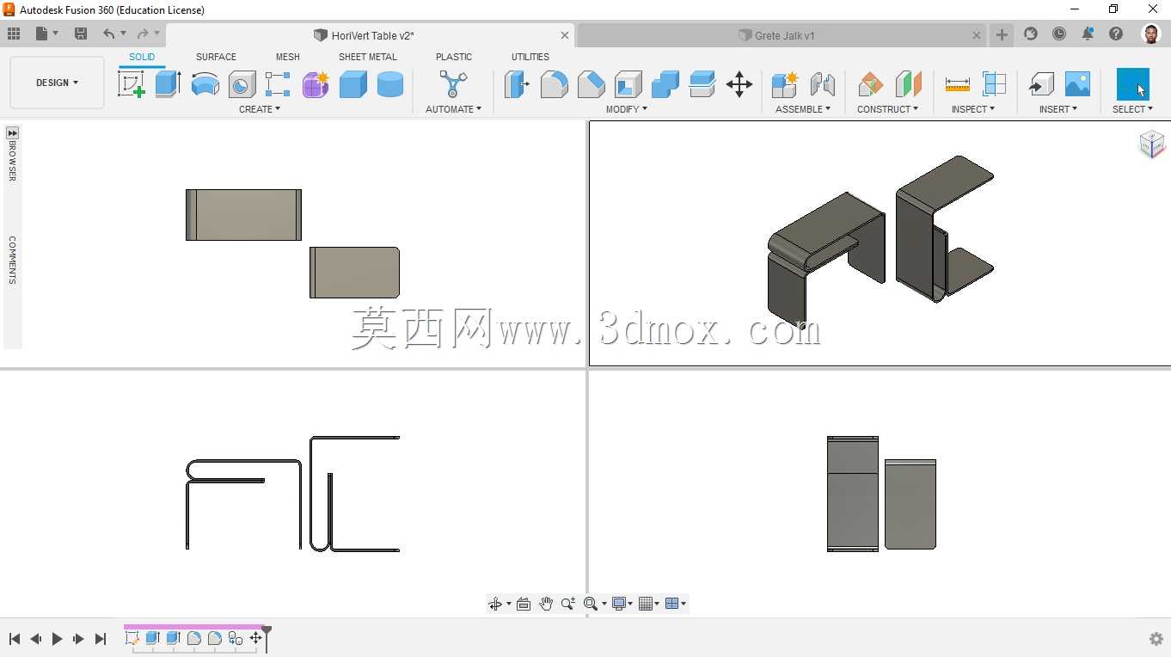Select the Shell tool
This screenshot has width=1171, height=657.
point(628,84)
